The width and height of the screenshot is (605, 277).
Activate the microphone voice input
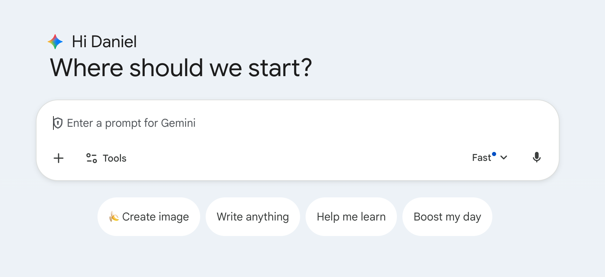[536, 157]
